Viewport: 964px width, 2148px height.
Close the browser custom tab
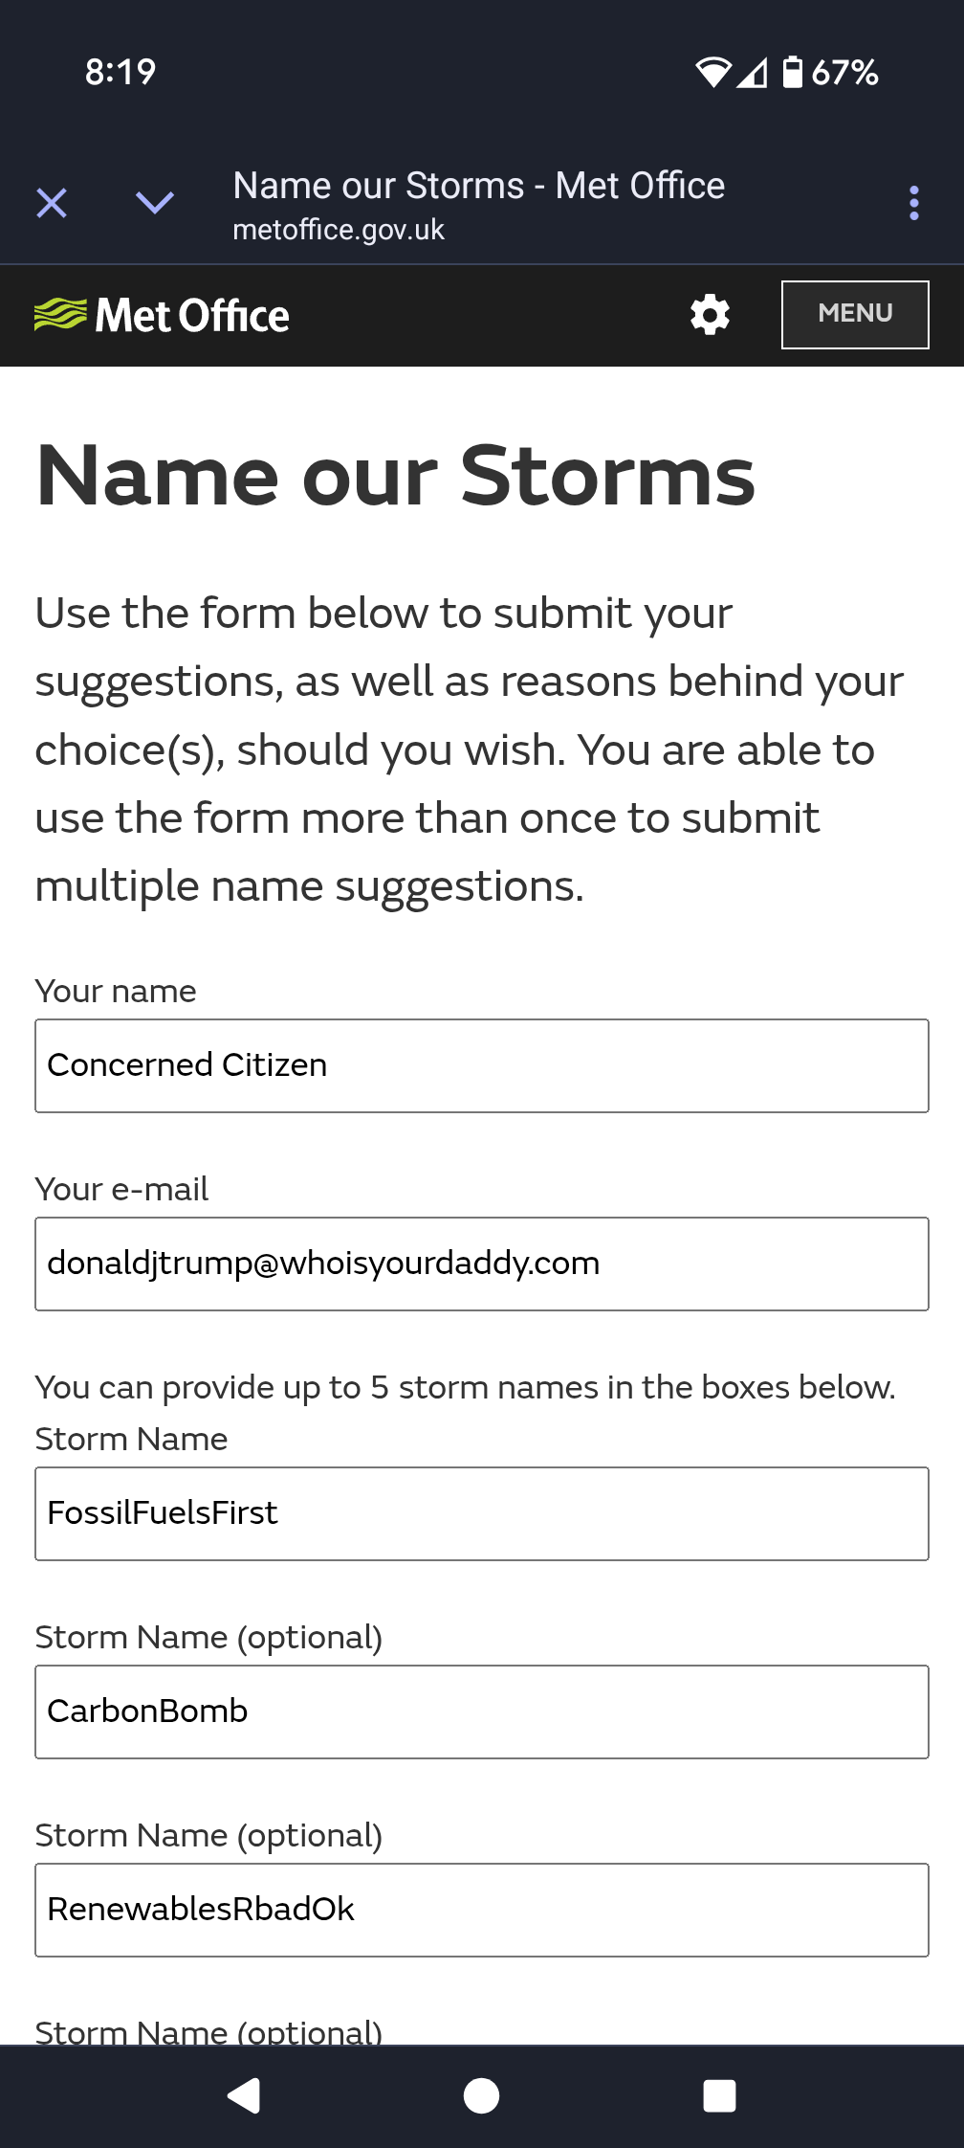tap(52, 203)
